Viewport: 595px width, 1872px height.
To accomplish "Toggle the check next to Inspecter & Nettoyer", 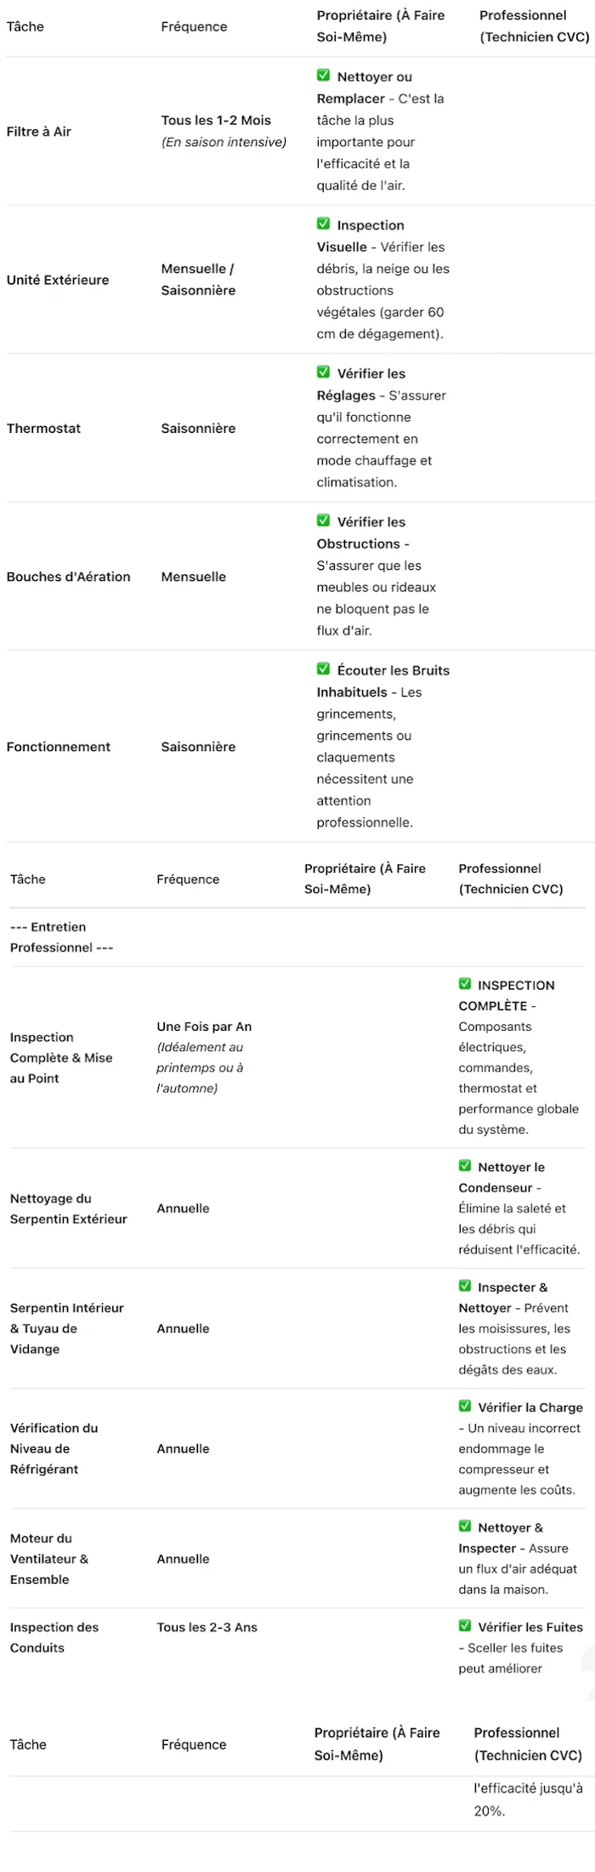I will [465, 1286].
